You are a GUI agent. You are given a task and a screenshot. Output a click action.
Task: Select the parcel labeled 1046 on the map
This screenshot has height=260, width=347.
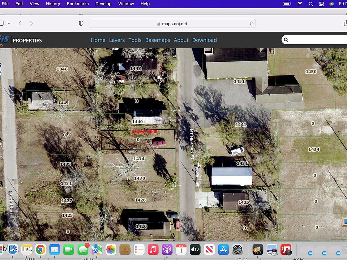[x=62, y=69]
